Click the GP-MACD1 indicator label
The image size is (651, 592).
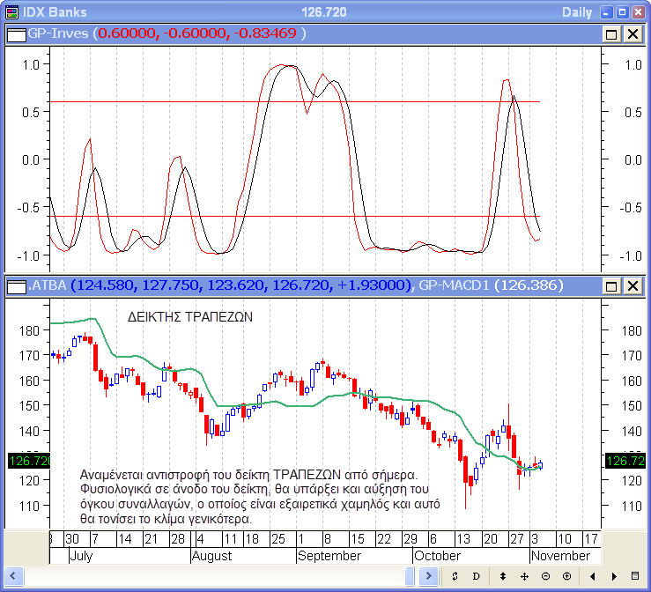[x=455, y=285]
